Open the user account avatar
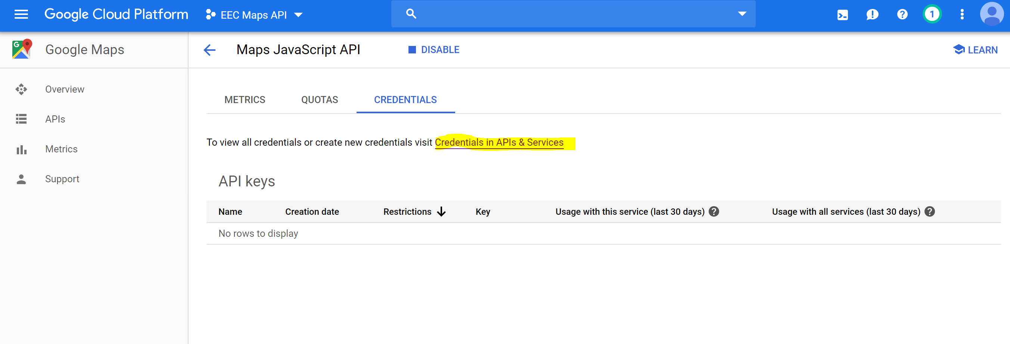The height and width of the screenshot is (344, 1010). pyautogui.click(x=992, y=14)
